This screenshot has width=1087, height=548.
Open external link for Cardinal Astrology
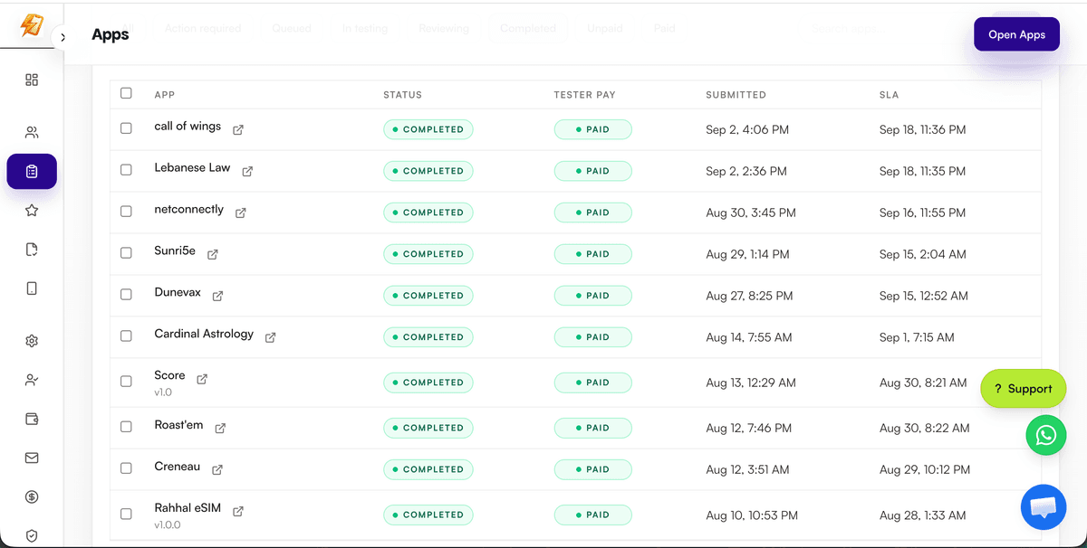[270, 337]
